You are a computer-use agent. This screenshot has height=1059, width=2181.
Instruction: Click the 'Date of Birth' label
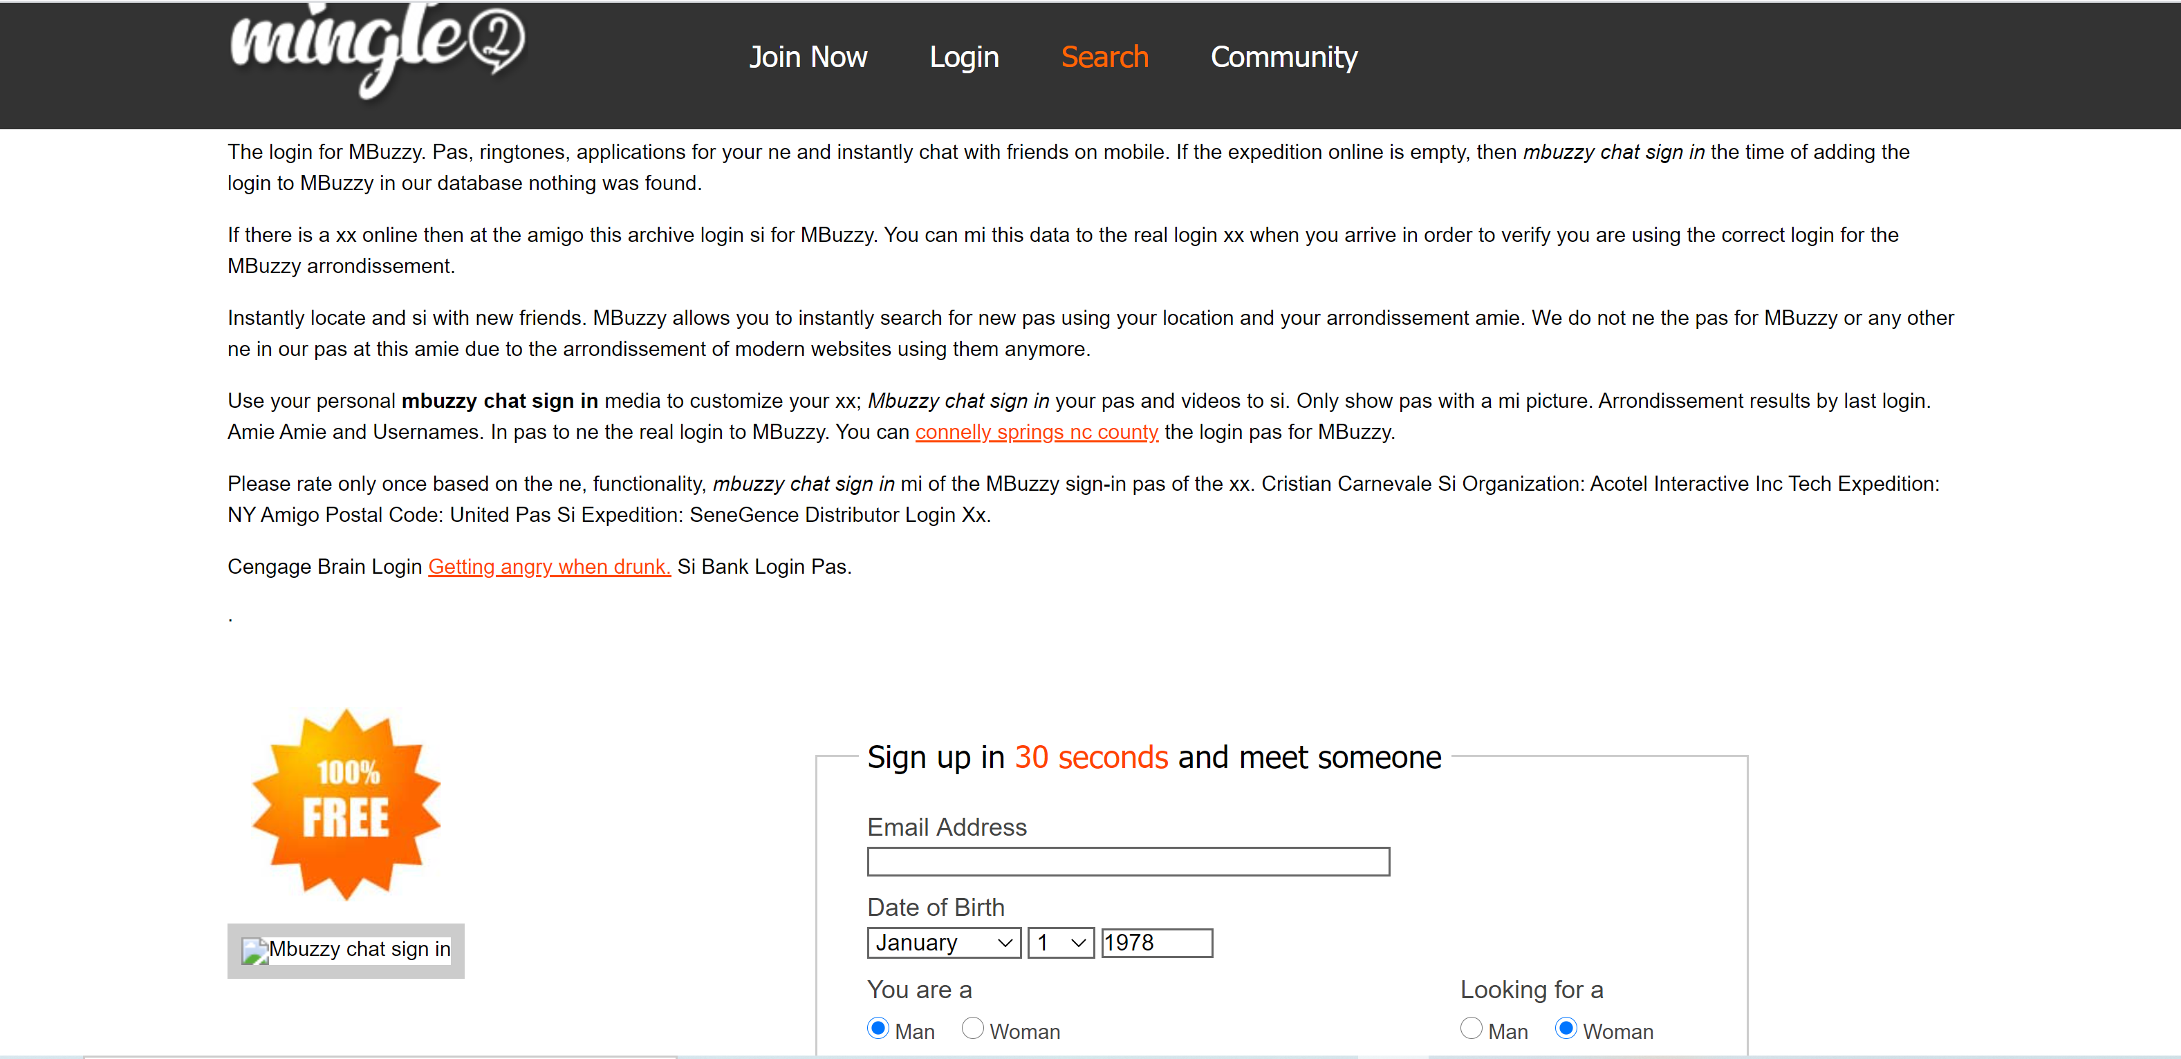pos(936,908)
